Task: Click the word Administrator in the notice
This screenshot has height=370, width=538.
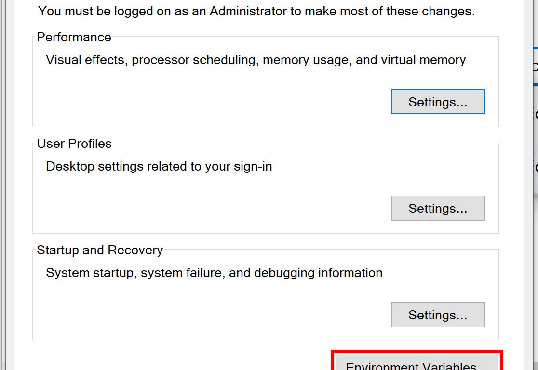Action: click(x=248, y=11)
